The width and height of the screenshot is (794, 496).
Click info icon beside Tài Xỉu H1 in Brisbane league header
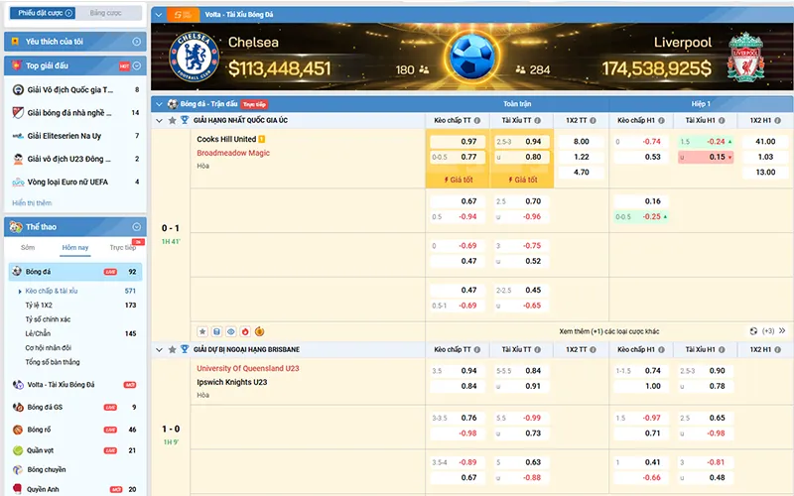722,349
